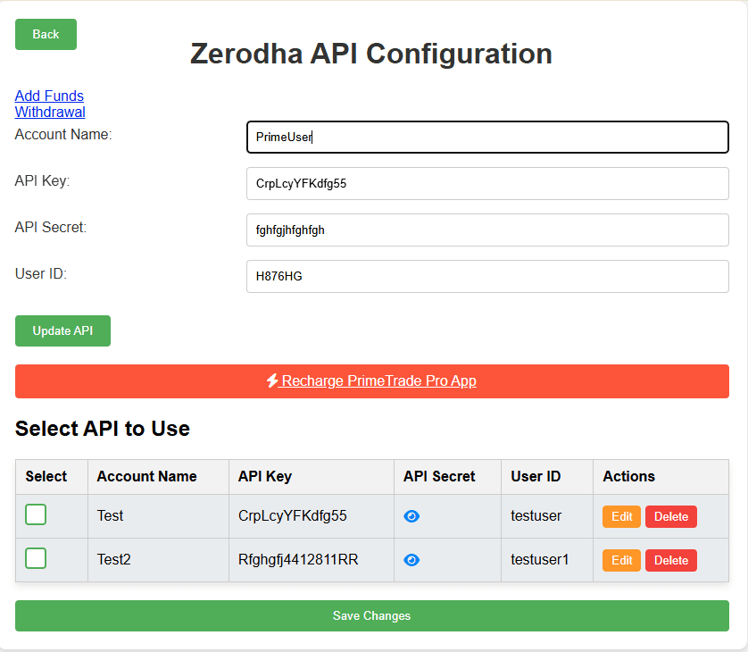Focus the Account Name input field

click(x=487, y=137)
